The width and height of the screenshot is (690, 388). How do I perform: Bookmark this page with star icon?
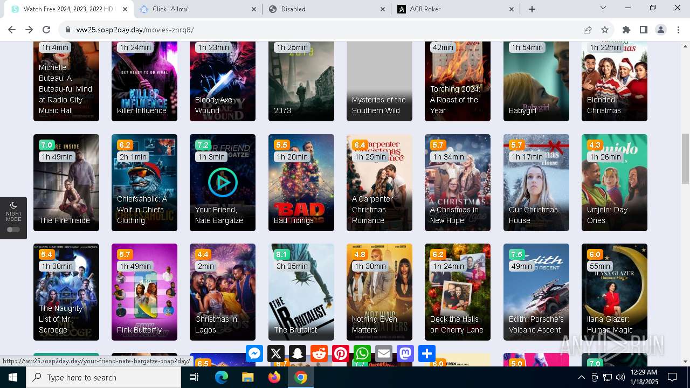(605, 30)
